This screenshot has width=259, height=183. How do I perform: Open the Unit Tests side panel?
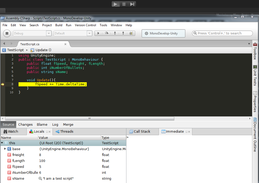(255, 75)
